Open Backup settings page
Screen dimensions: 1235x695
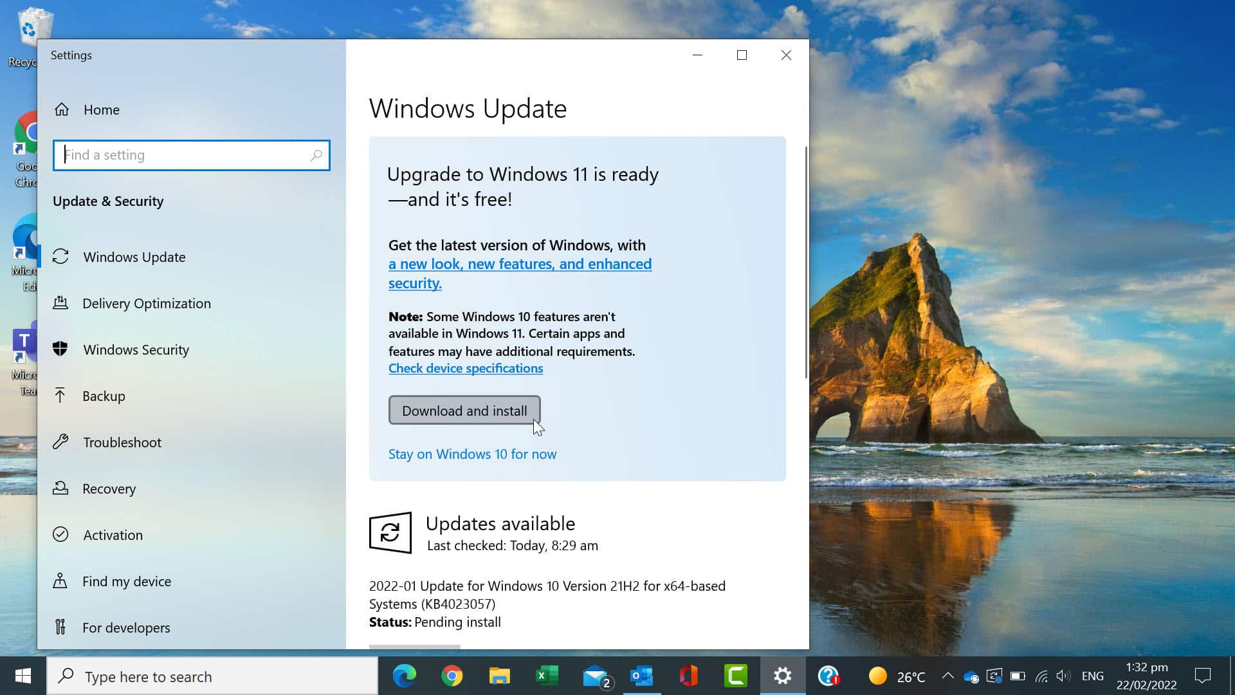pyautogui.click(x=104, y=396)
